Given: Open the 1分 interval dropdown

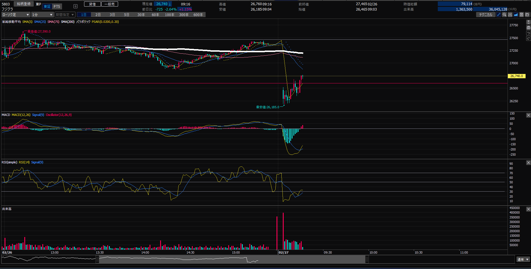Looking at the screenshot, I should (x=42, y=15).
